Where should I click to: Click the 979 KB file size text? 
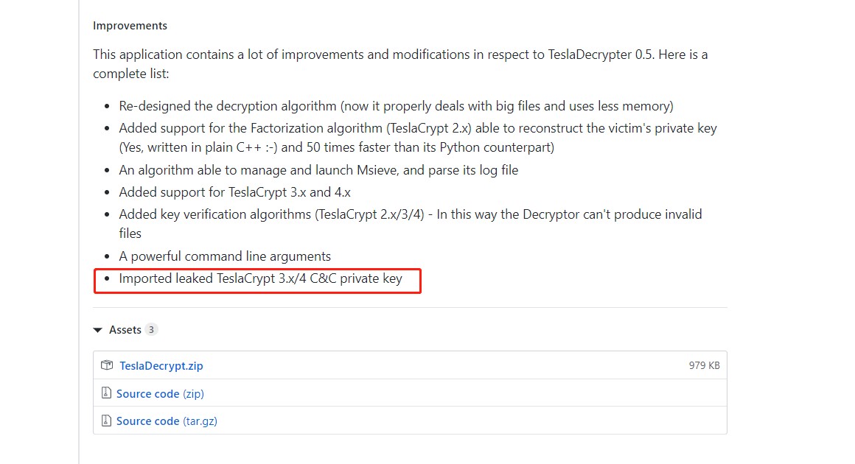704,366
